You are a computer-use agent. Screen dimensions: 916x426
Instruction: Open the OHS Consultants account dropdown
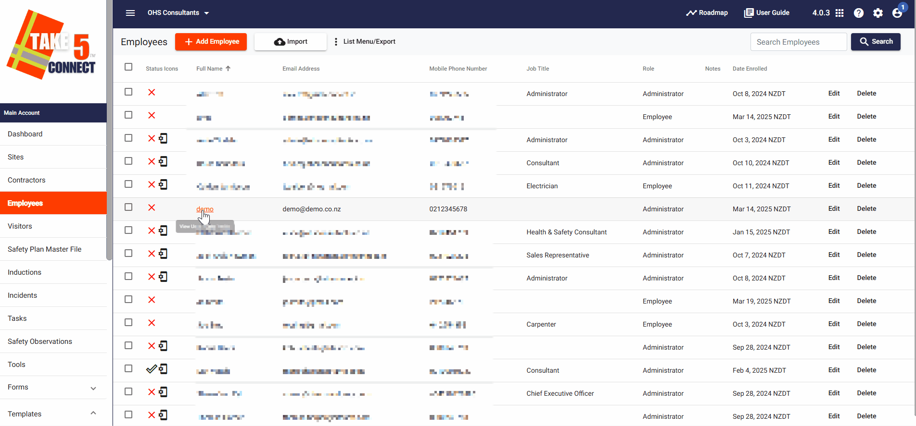pos(178,13)
